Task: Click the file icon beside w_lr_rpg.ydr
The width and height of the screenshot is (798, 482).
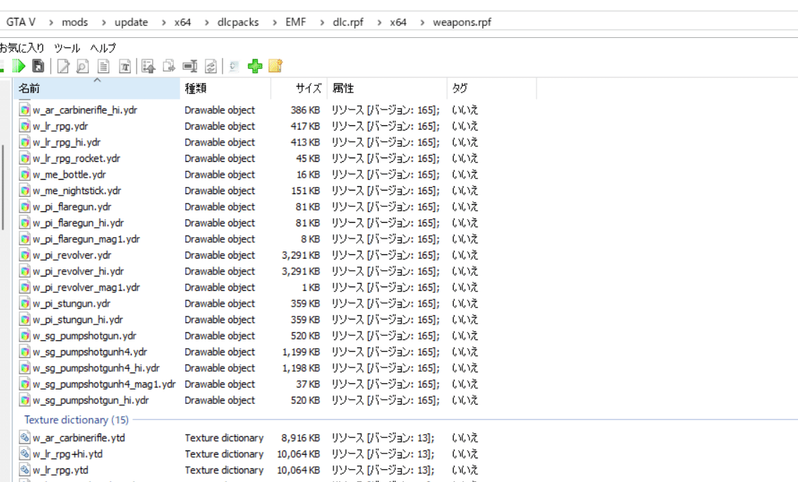Action: (24, 126)
